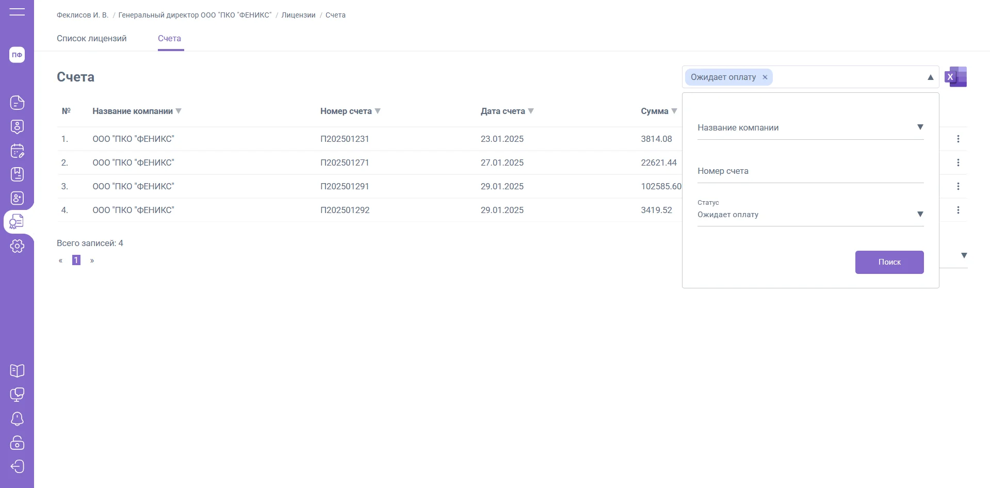Click 'Лицензии' breadcrumb link
This screenshot has width=990, height=488.
coord(298,15)
